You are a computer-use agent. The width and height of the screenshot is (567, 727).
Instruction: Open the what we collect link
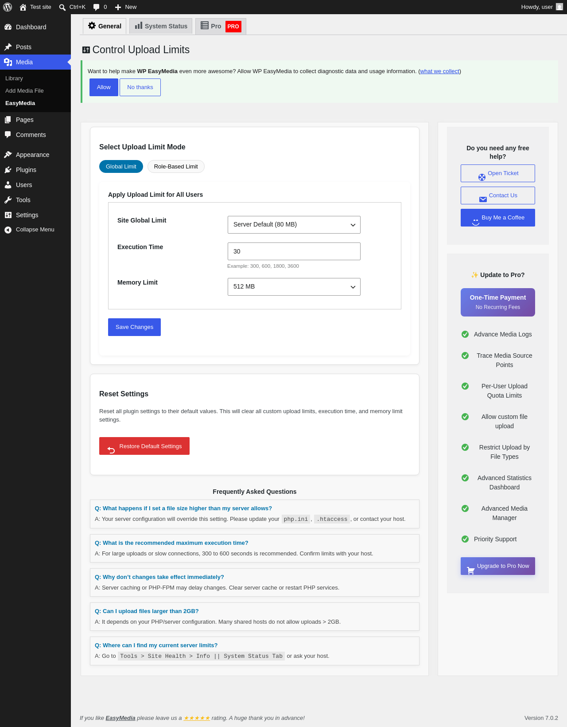click(x=440, y=71)
